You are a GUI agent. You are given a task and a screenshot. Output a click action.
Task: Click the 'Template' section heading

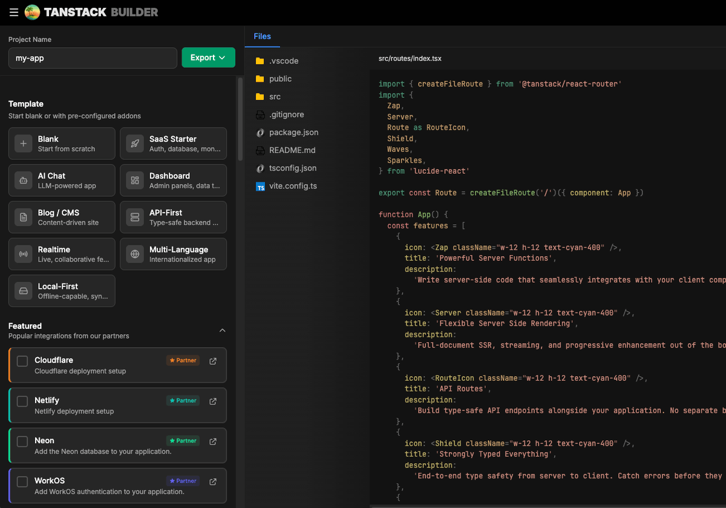pyautogui.click(x=26, y=104)
